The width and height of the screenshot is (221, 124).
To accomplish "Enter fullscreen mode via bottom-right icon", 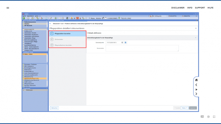I will (214, 116).
